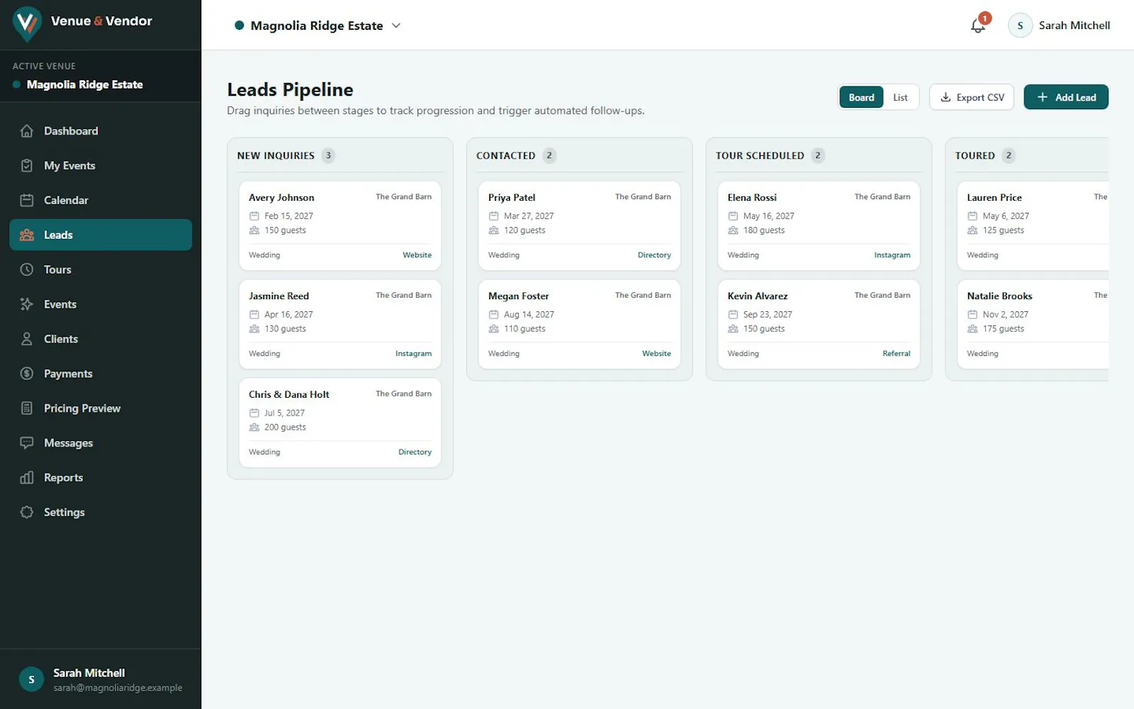Click the Pricing Preview calculator icon
1134x709 pixels.
(x=27, y=409)
